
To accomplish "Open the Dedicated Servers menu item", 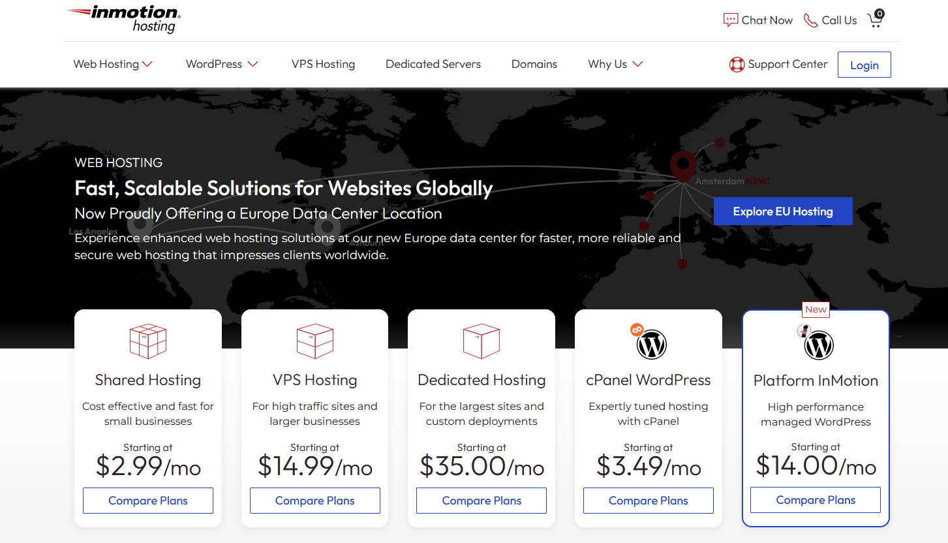I will 433,64.
